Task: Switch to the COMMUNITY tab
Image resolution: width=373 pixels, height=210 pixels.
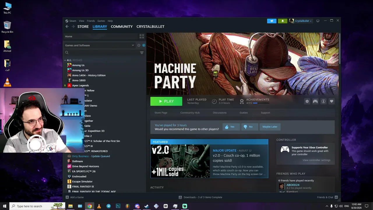Action: pos(122,27)
